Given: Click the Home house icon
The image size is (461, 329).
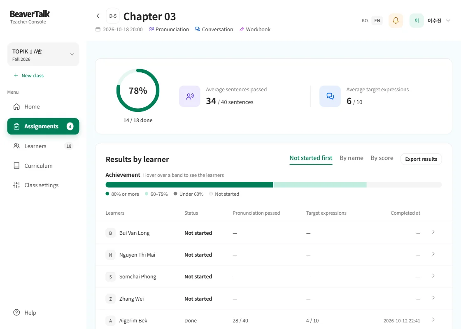Looking at the screenshot, I should [x=17, y=107].
